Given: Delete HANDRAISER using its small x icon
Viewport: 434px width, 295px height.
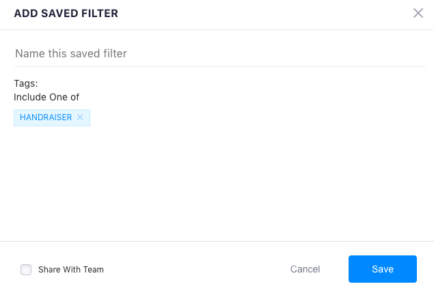Looking at the screenshot, I should (x=80, y=117).
